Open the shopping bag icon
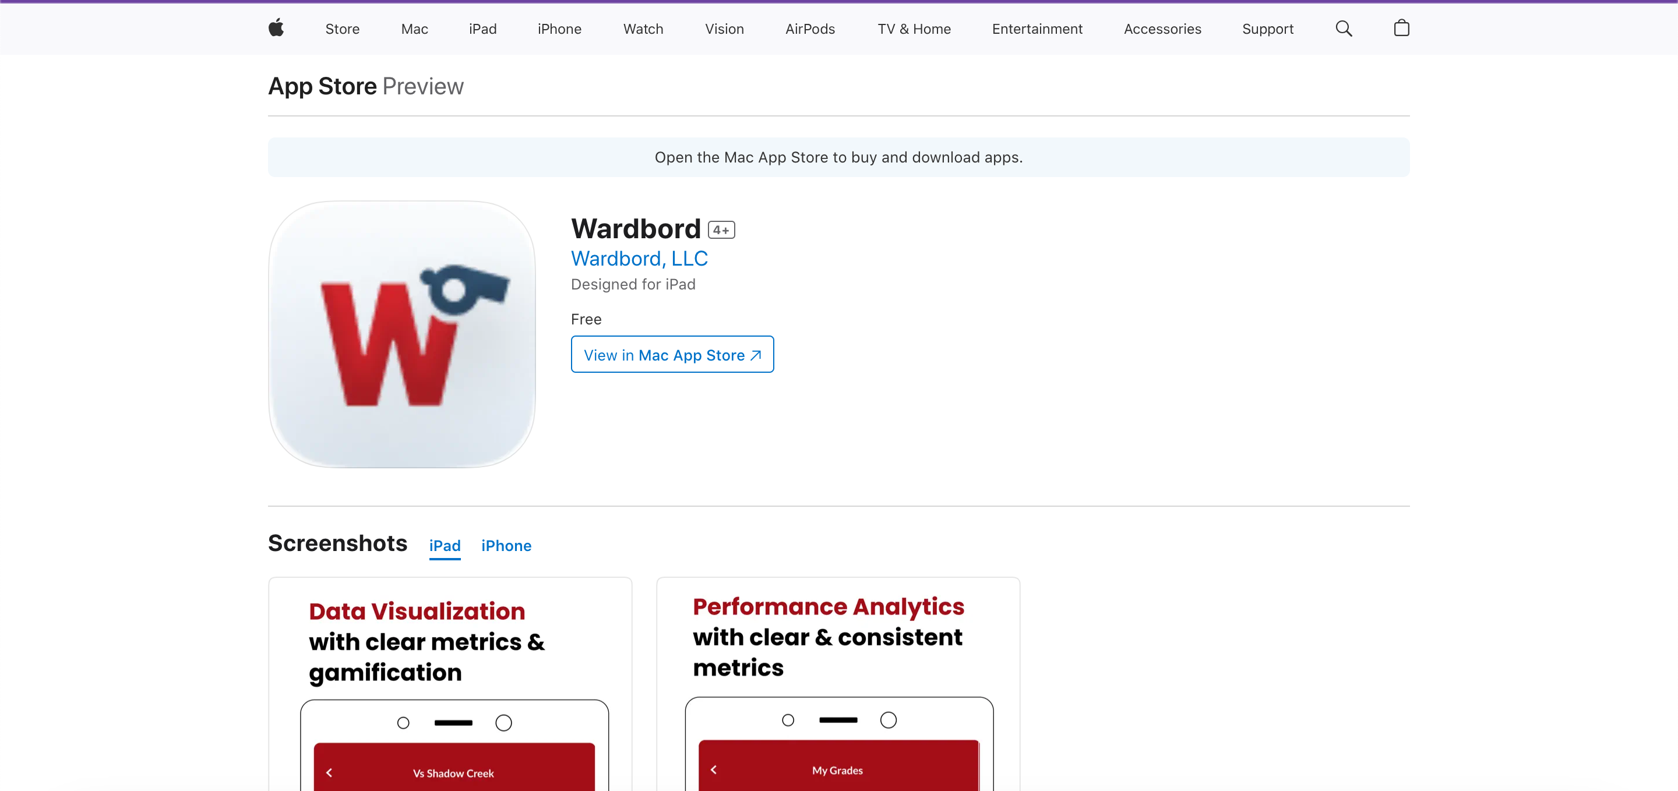 point(1401,28)
